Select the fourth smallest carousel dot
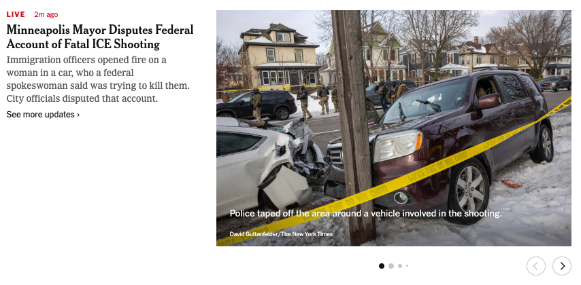Image resolution: width=581 pixels, height=285 pixels. [407, 265]
